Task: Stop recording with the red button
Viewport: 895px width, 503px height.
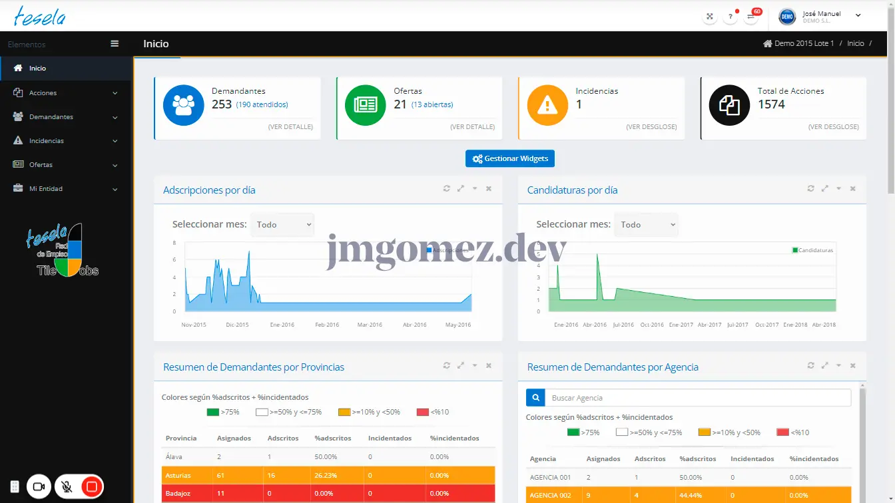Action: point(92,487)
